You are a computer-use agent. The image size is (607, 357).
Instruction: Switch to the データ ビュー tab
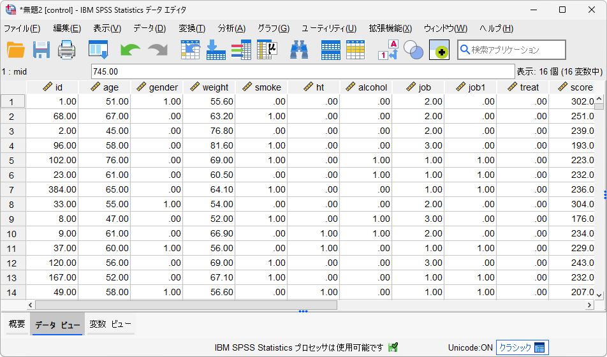coord(57,324)
